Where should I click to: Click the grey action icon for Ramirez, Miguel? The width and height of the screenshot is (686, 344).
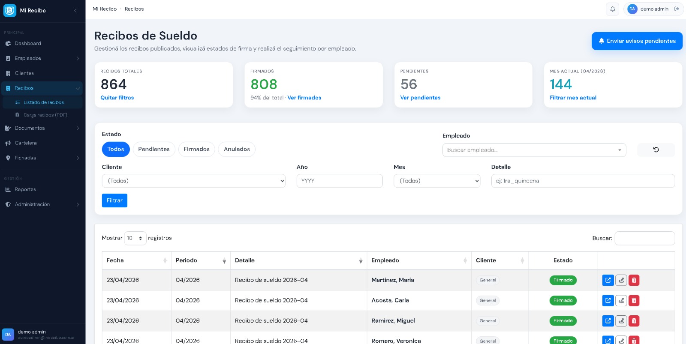click(x=621, y=321)
